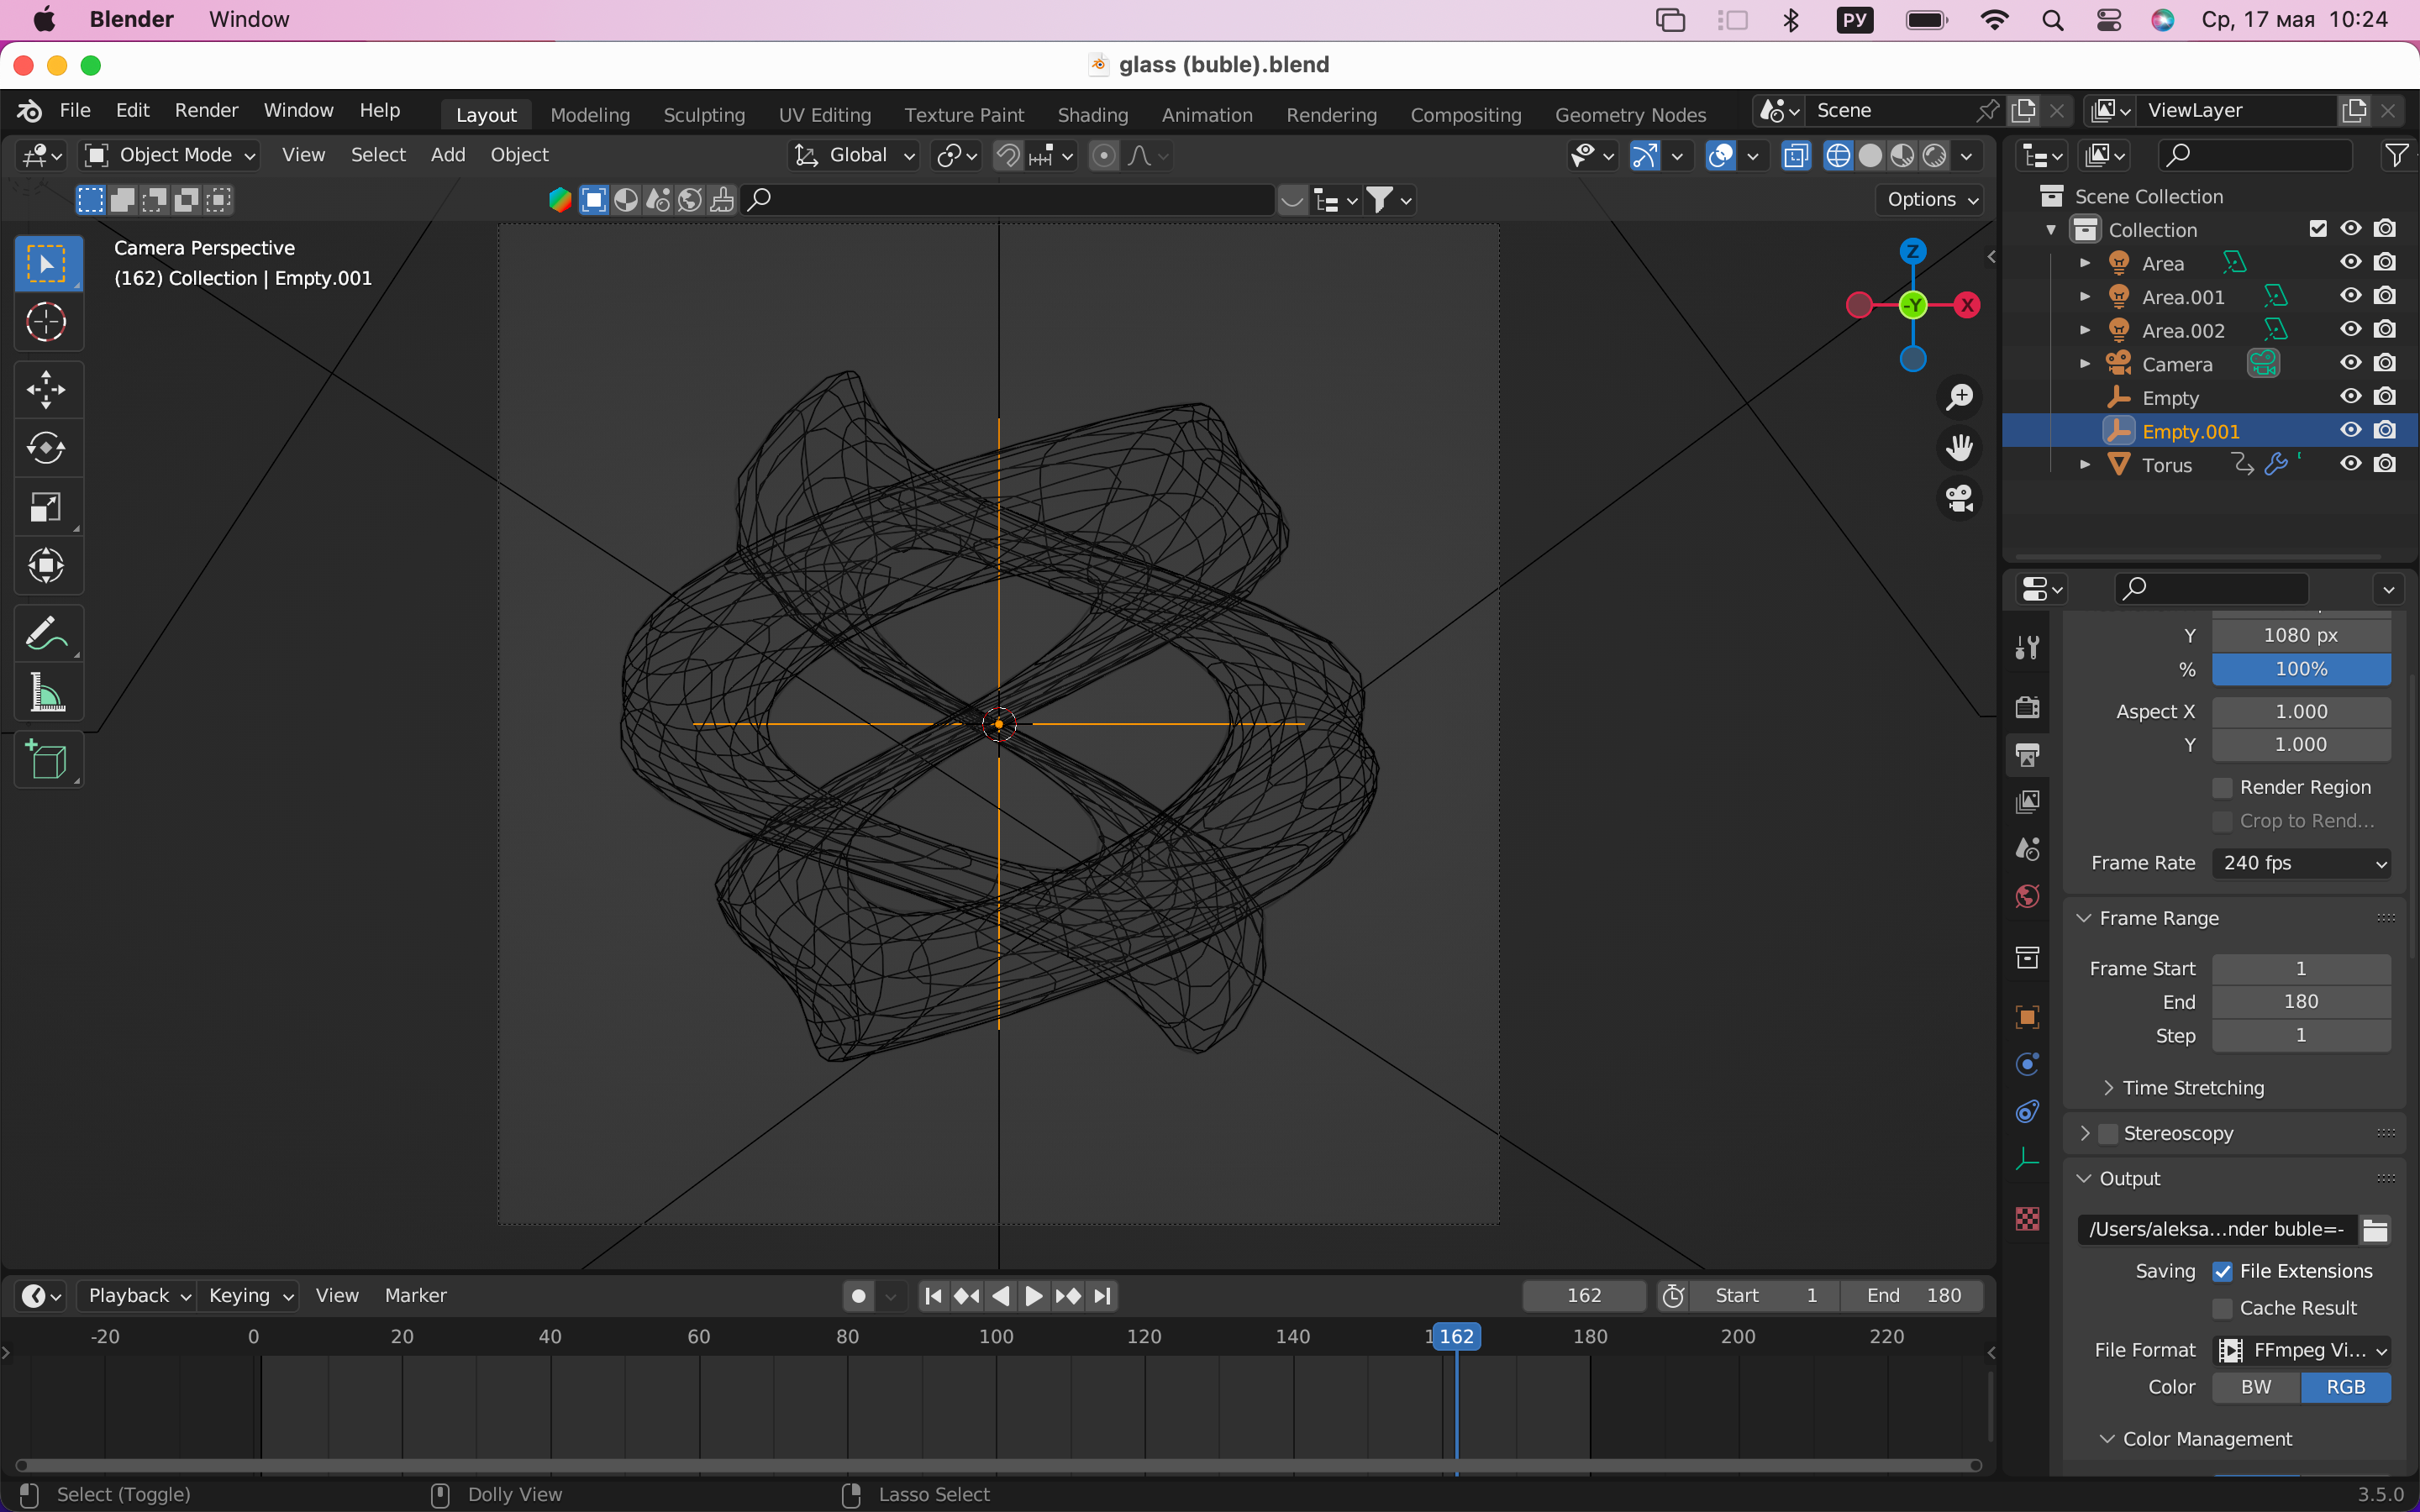Screen dimensions: 2420x1512
Task: Click the Options button in the viewport header
Action: click(x=1928, y=199)
